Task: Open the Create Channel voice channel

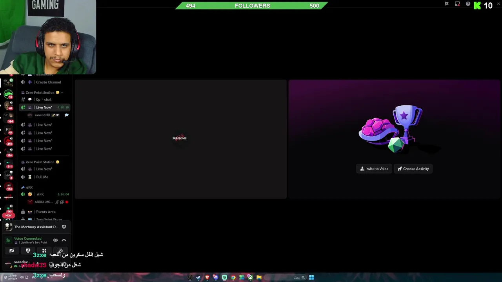Action: coord(44,82)
